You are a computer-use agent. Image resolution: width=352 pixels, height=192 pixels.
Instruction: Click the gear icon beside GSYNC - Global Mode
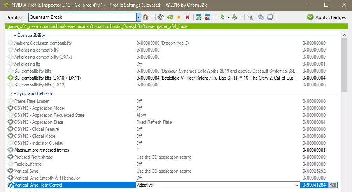point(11,136)
